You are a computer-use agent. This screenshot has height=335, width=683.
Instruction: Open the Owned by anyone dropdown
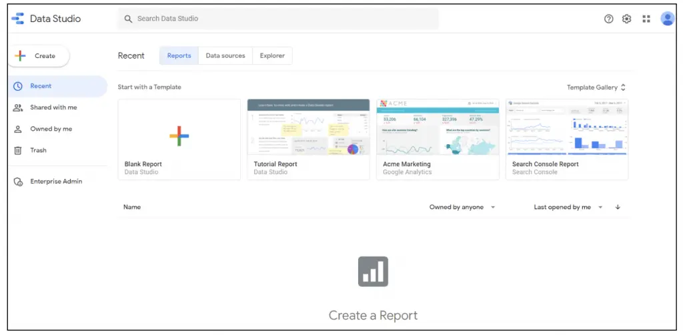tap(462, 208)
